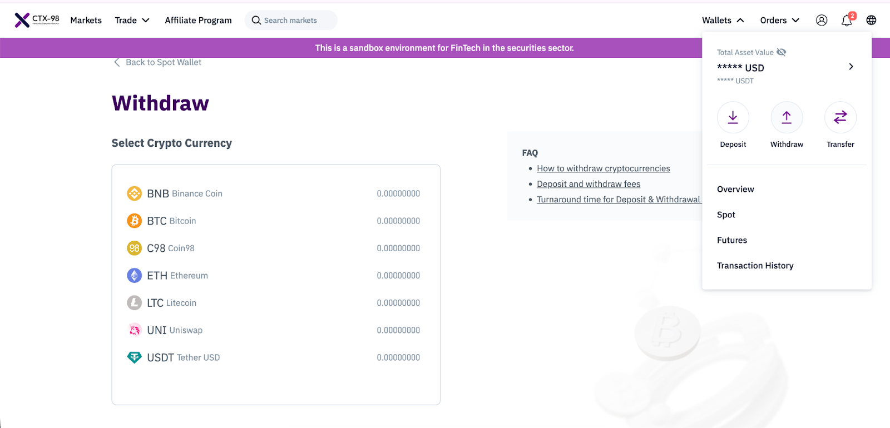This screenshot has width=890, height=428.
Task: Open the Markets menu item
Action: coord(86,20)
